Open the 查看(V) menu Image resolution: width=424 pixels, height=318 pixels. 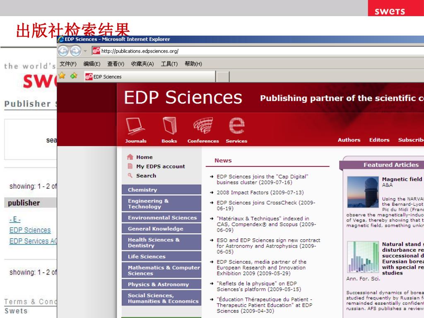tap(116, 64)
